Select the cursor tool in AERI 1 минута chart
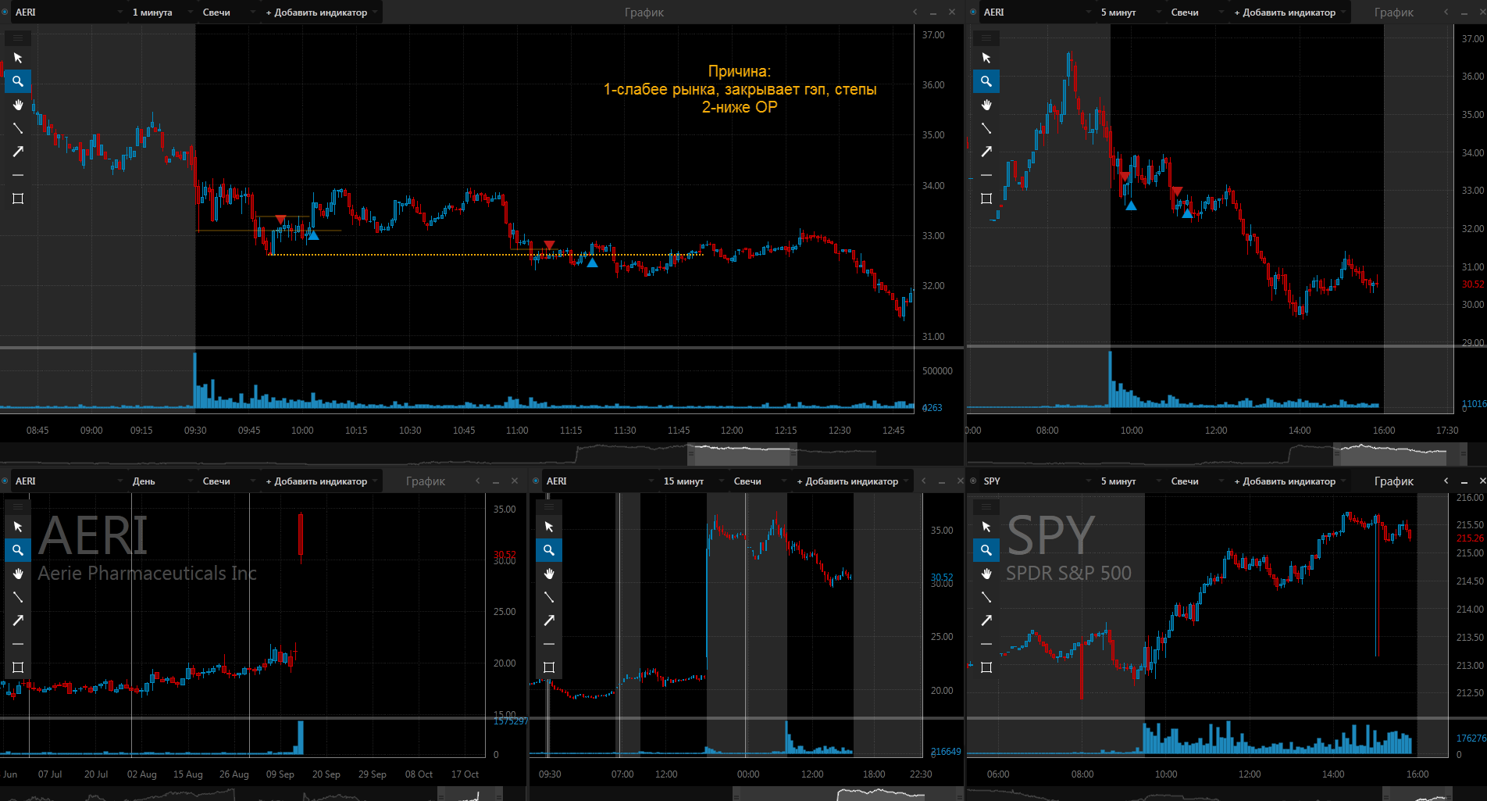This screenshot has width=1487, height=801. 18,58
